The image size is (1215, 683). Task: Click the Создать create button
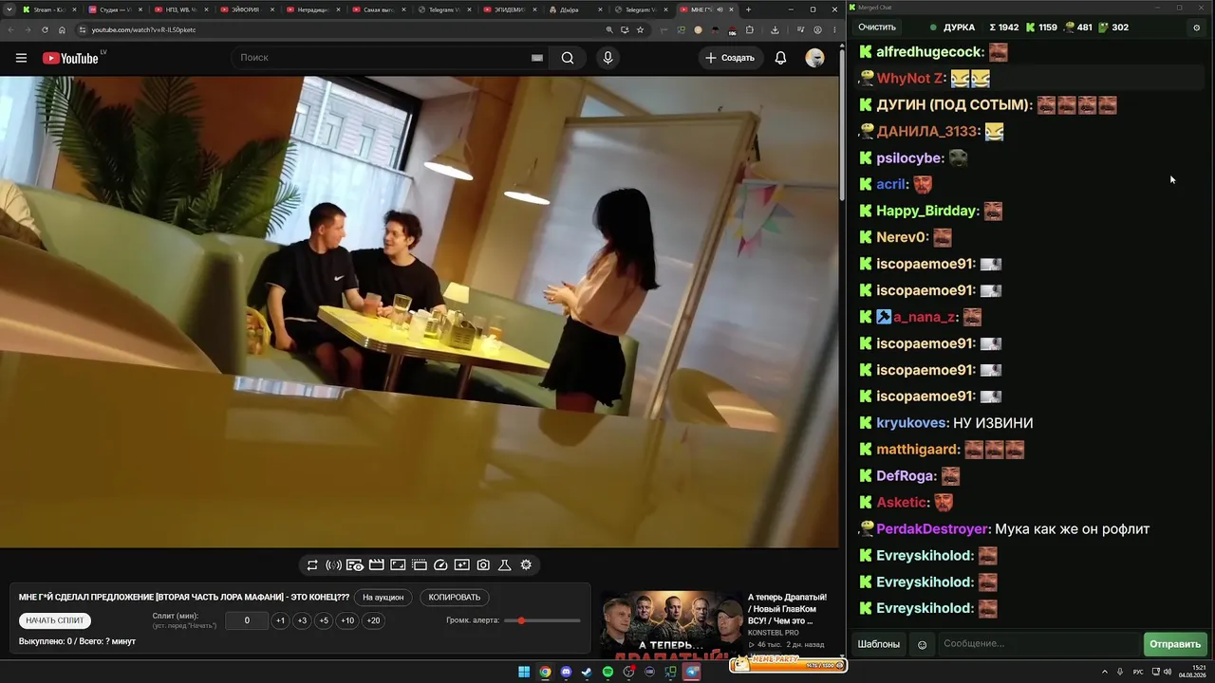click(x=730, y=58)
